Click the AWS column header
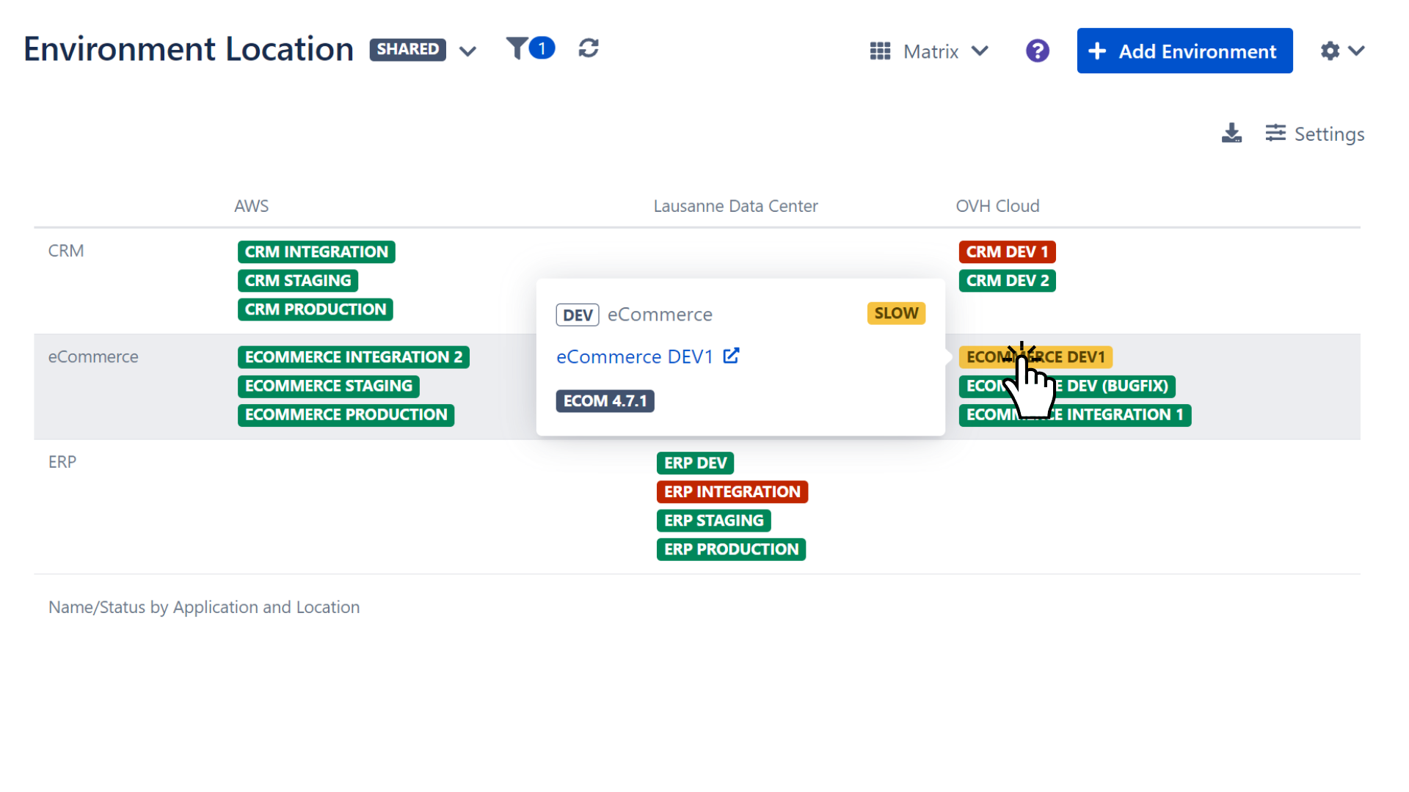The height and width of the screenshot is (792, 1409). point(252,206)
